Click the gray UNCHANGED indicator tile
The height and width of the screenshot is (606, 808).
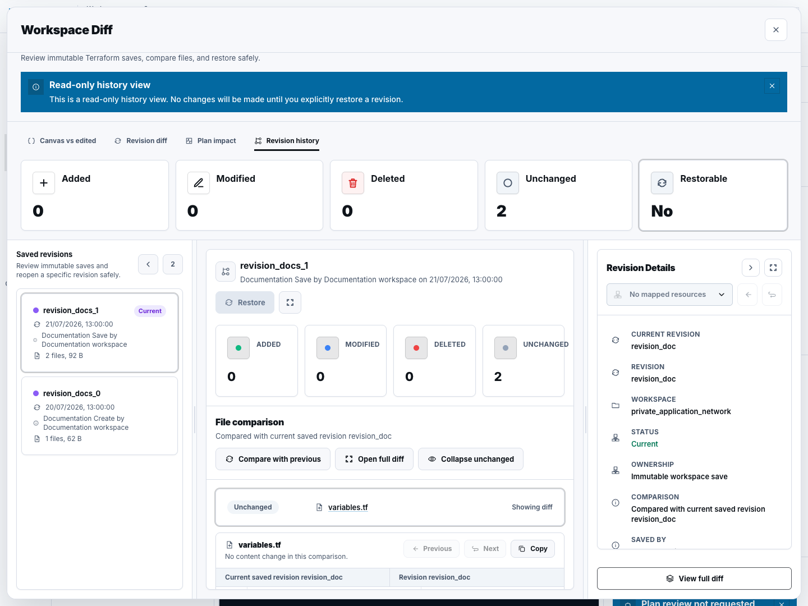pyautogui.click(x=506, y=348)
